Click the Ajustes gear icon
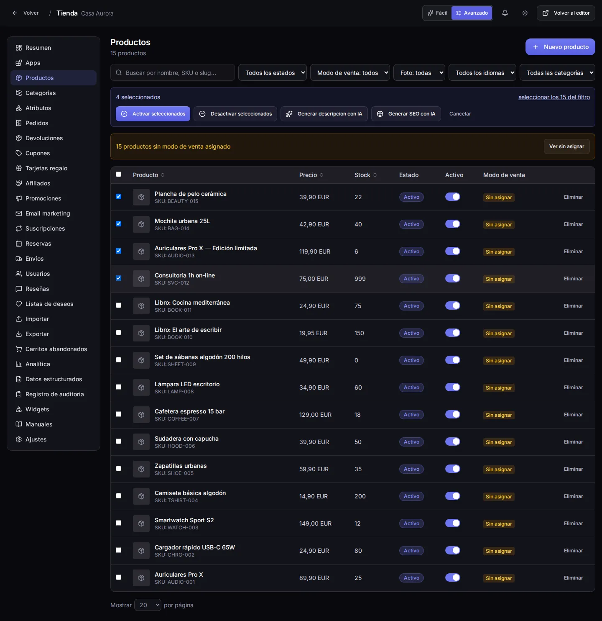The image size is (602, 621). click(x=19, y=439)
